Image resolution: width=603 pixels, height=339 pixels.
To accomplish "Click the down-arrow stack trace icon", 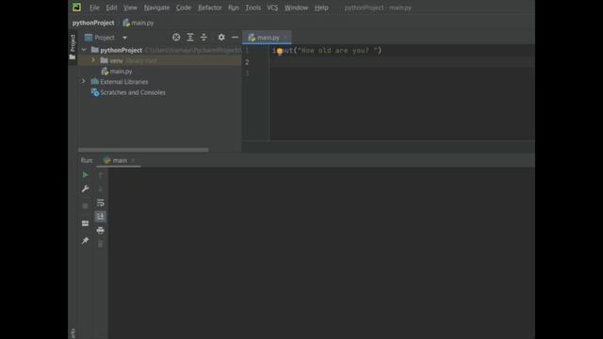I will coord(101,188).
